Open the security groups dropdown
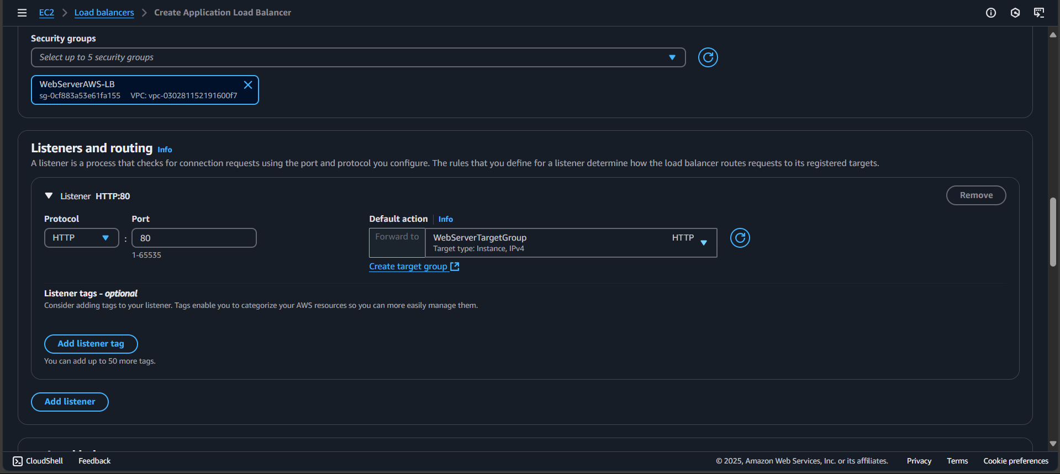The width and height of the screenshot is (1060, 474). [x=358, y=57]
